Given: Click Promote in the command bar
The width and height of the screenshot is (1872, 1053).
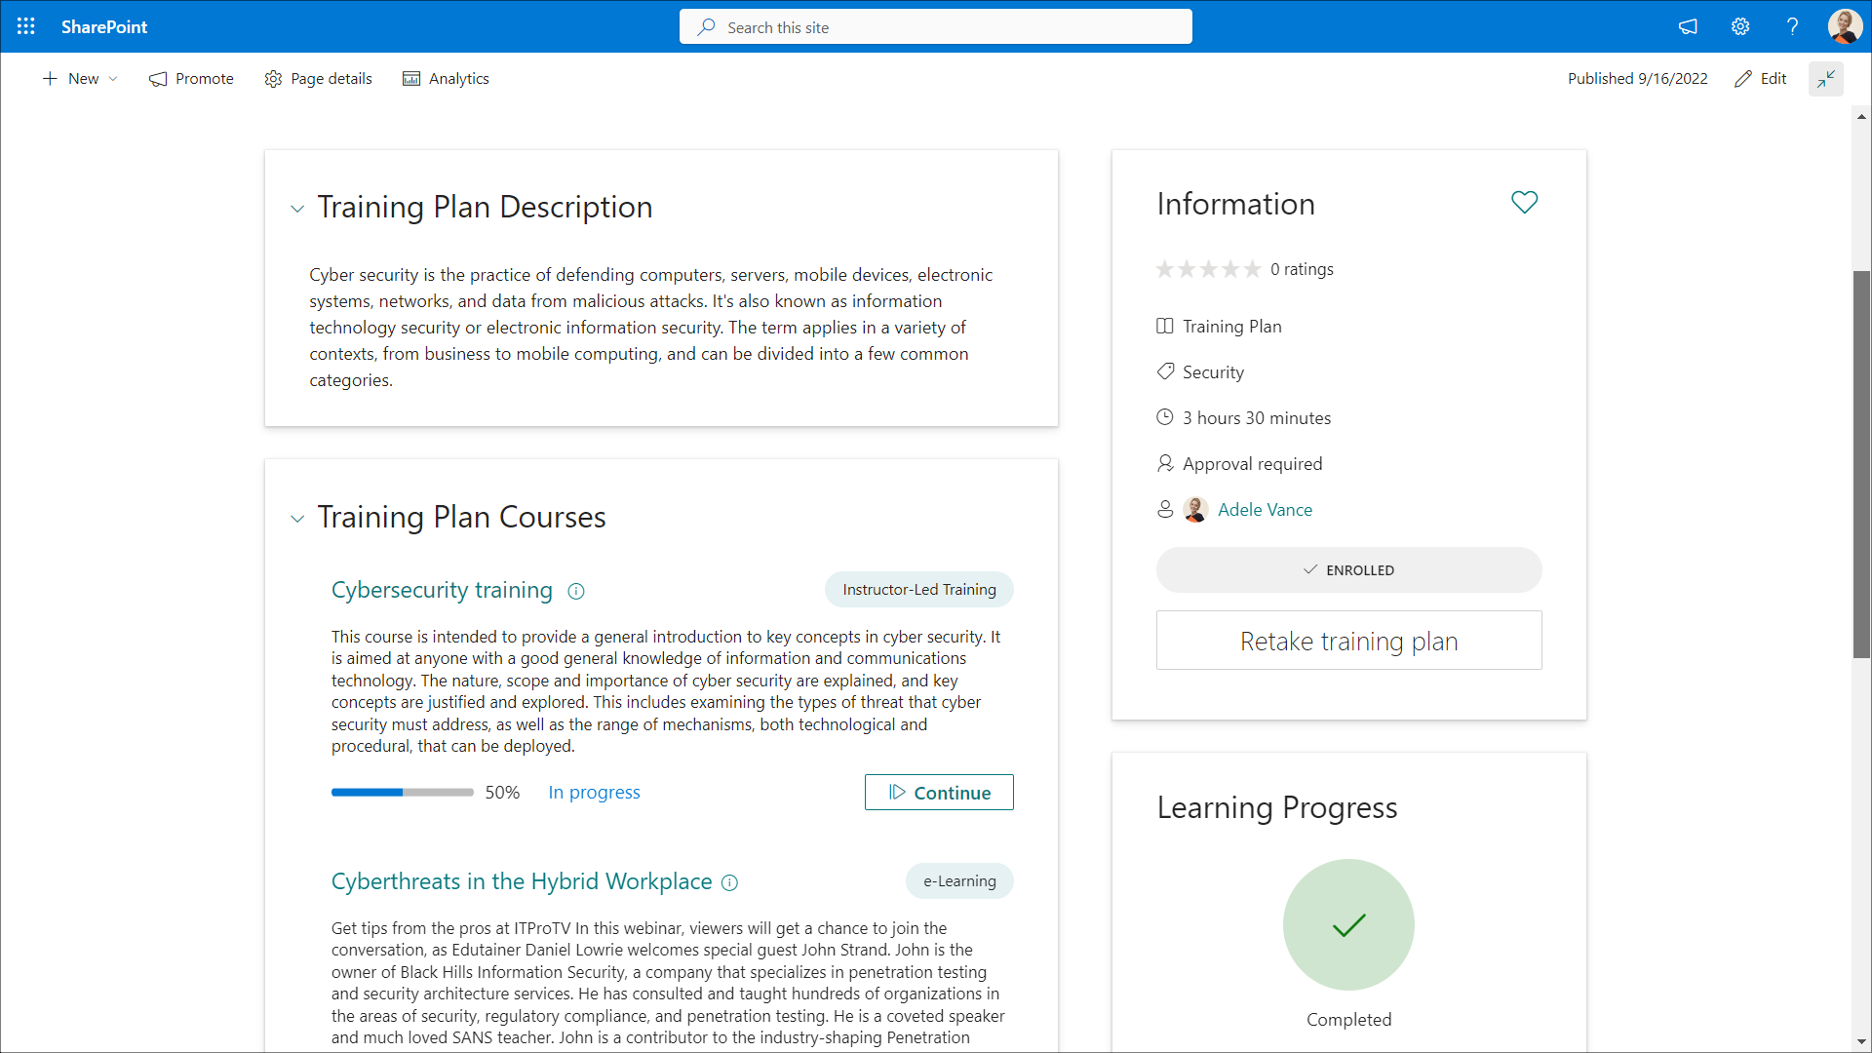Looking at the screenshot, I should [x=191, y=79].
